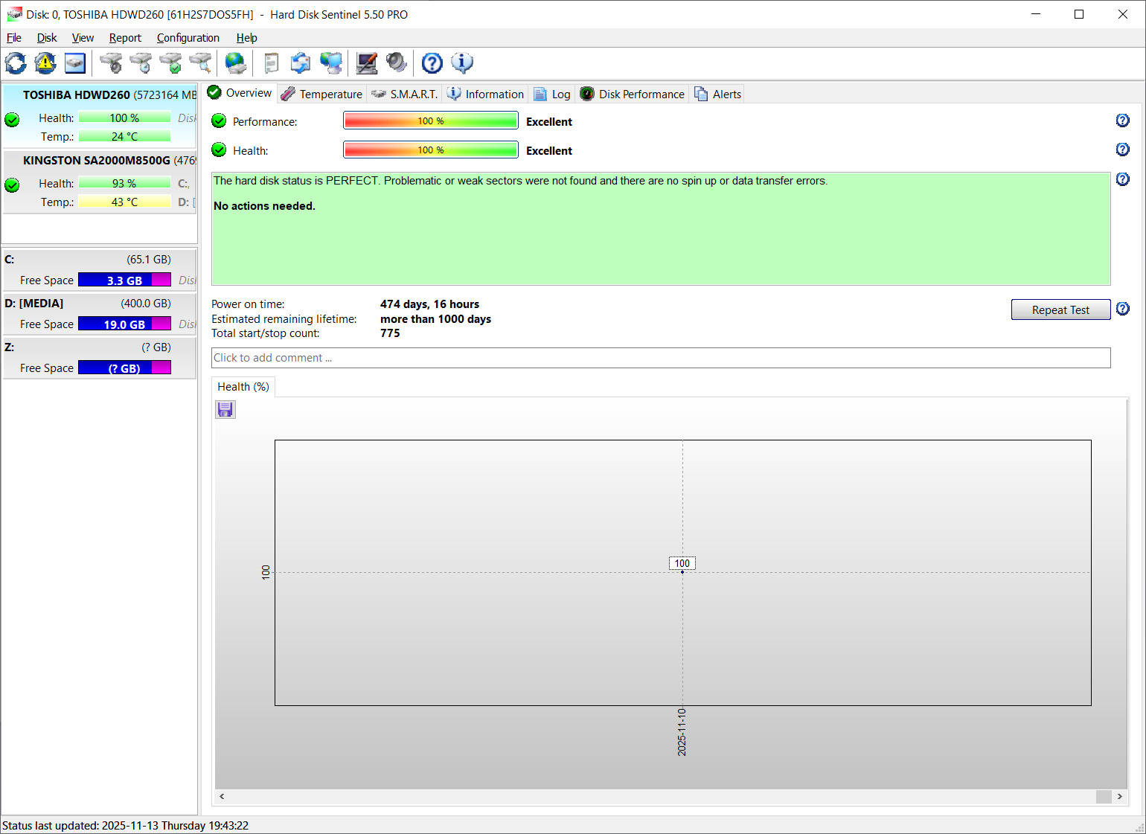
Task: Click the blue question mark Help toolbar icon
Action: click(x=432, y=63)
